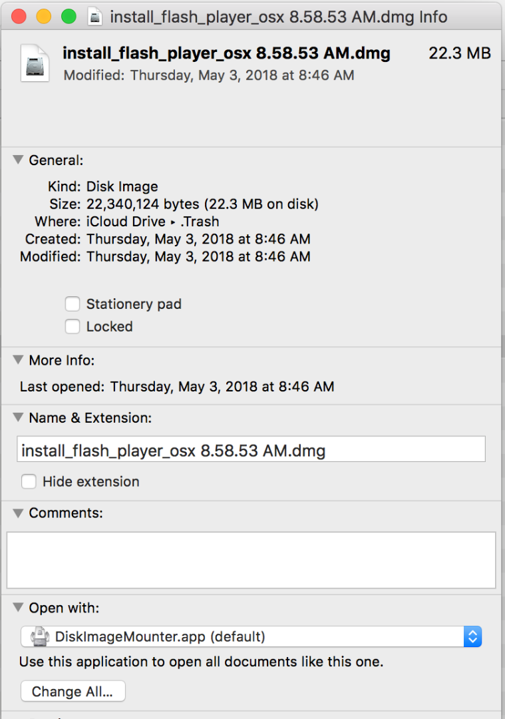
Task: Click the DiskImageMounter app icon in dropdown
Action: [40, 636]
